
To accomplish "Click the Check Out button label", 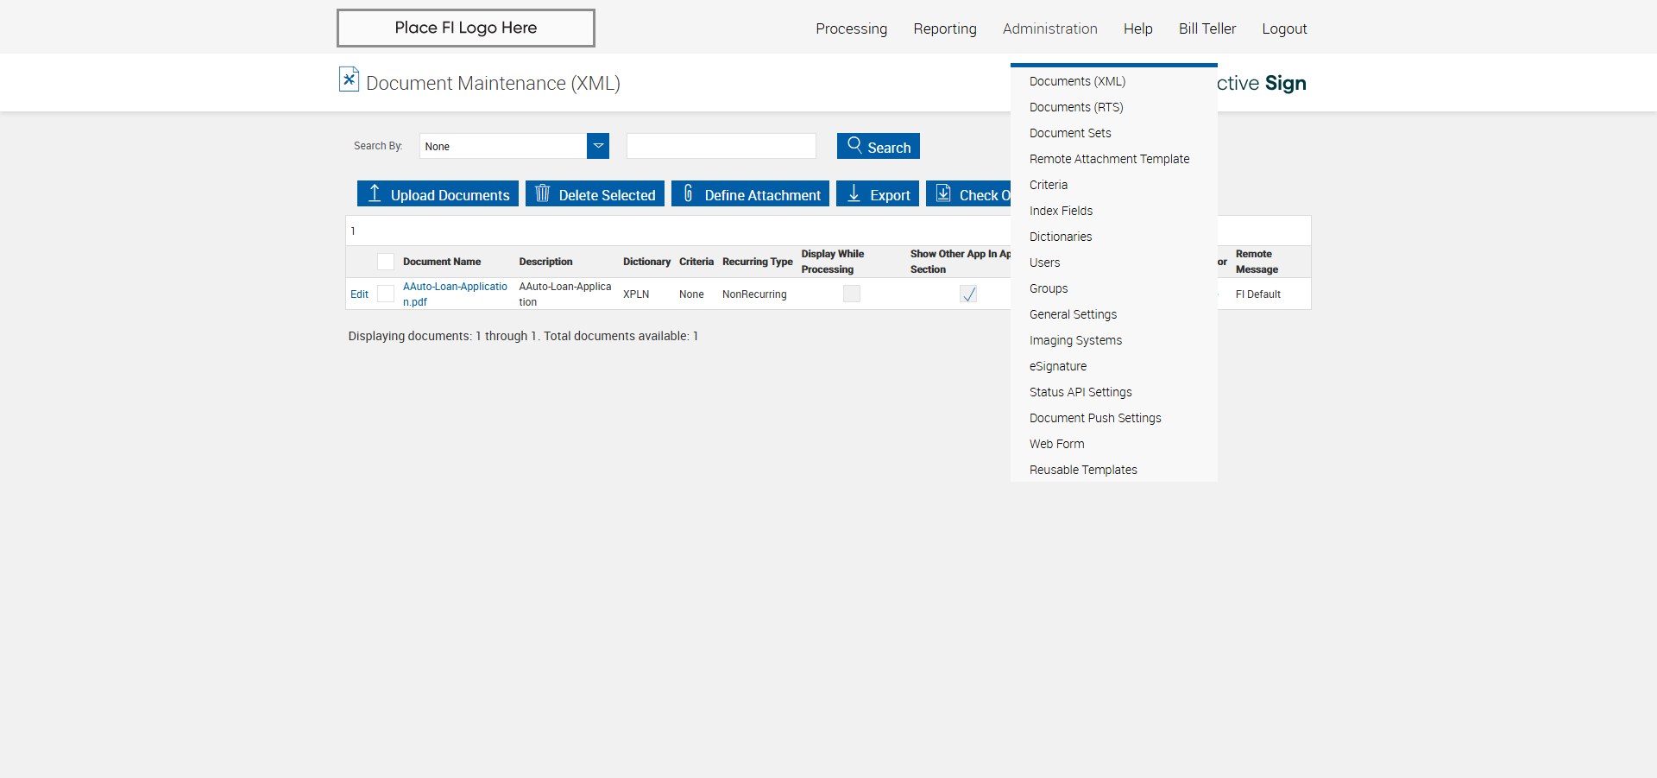I will pos(985,195).
